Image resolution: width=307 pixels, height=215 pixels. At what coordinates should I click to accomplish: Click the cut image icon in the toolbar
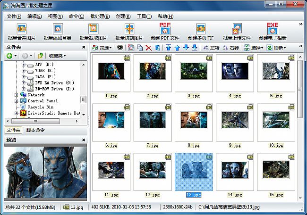[x=131, y=48]
